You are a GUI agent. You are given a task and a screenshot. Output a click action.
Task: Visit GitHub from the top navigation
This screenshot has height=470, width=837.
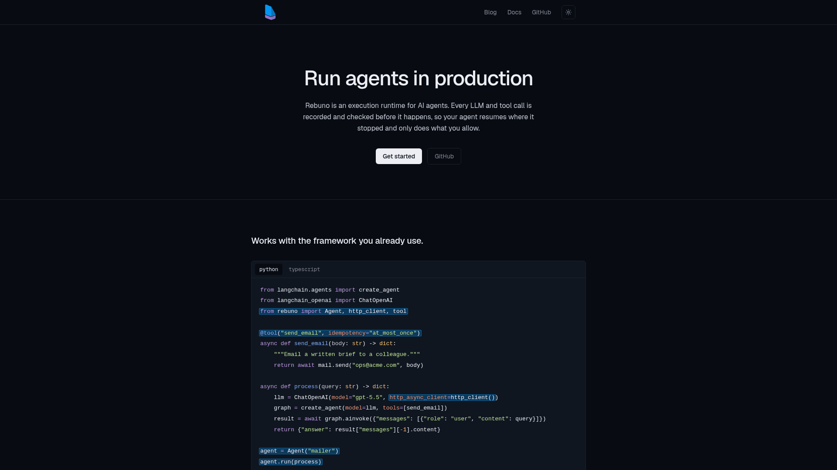click(541, 12)
